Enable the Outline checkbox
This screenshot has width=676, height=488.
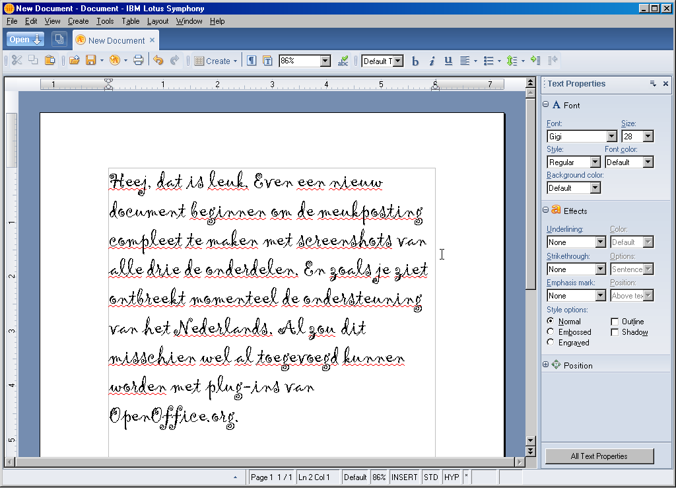click(x=615, y=322)
